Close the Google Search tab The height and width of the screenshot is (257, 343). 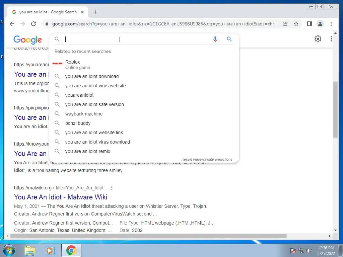pos(82,12)
